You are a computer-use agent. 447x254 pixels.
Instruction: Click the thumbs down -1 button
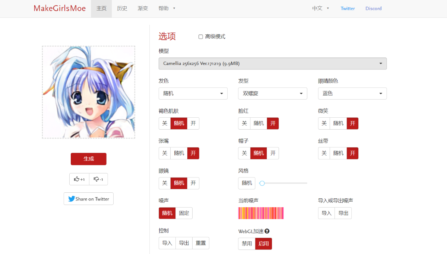click(x=98, y=179)
